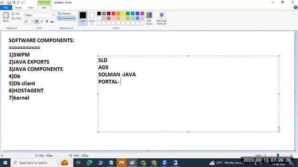Open Edit colors dialog
The width and height of the screenshot is (298, 167).
(x=149, y=19)
